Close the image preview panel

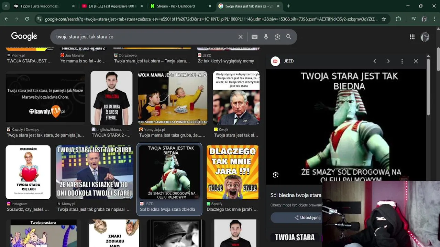tap(416, 61)
